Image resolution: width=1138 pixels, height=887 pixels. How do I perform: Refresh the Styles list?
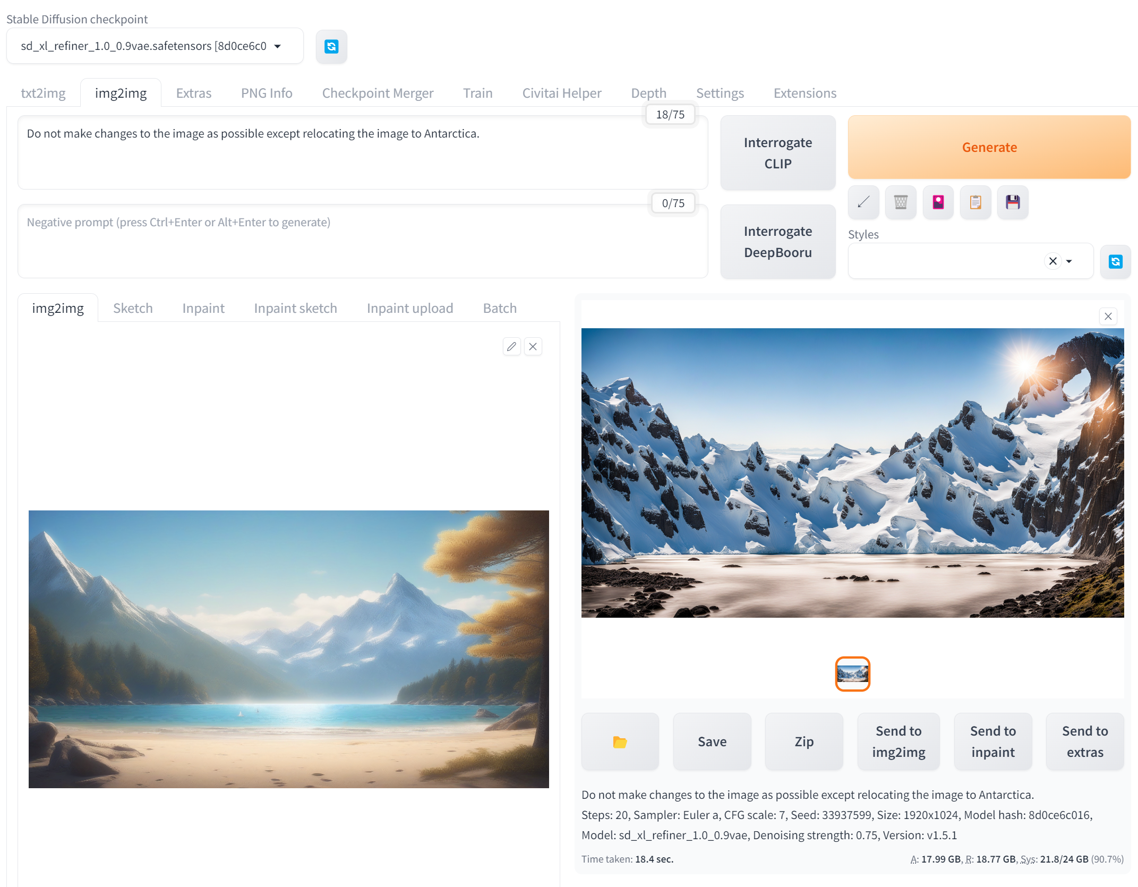click(1115, 261)
